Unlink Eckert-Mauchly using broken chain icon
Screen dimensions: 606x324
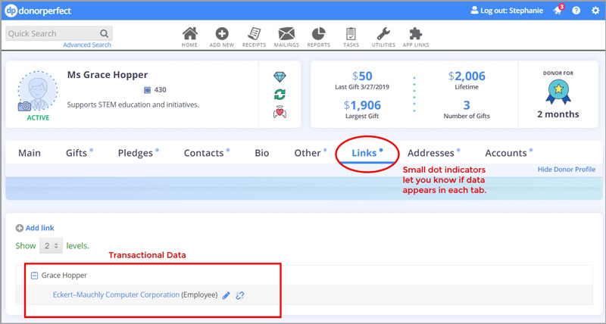coord(240,295)
